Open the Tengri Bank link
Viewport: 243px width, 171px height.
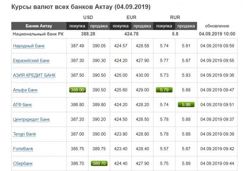coord(24,134)
